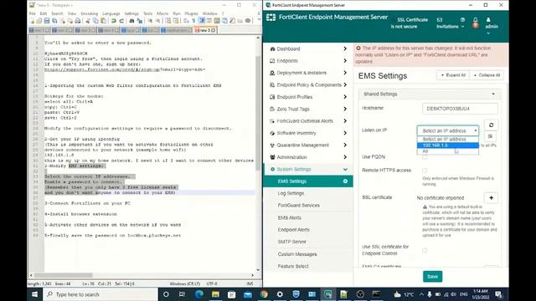Click the support.fortinet.com link in Notepad++
This screenshot has width=536, height=301.
125,69
